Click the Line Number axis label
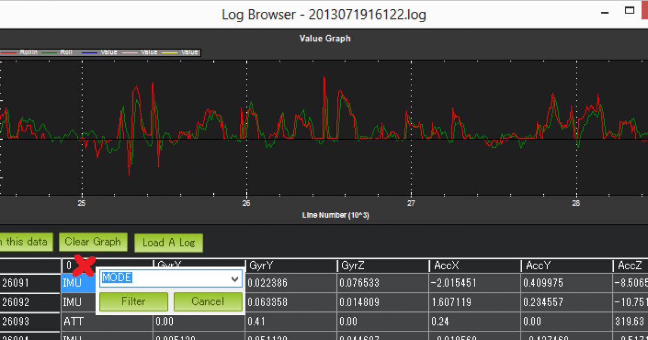Image resolution: width=648 pixels, height=340 pixels. pyautogui.click(x=335, y=215)
